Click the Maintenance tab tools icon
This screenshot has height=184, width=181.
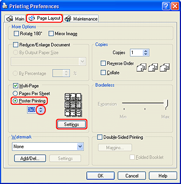(68, 19)
